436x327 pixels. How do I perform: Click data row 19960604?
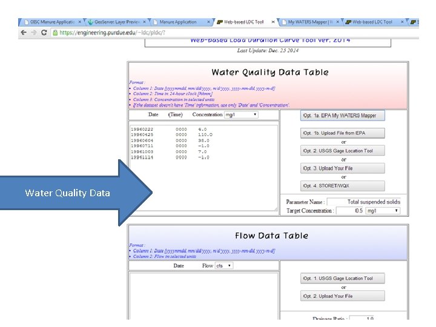point(170,140)
